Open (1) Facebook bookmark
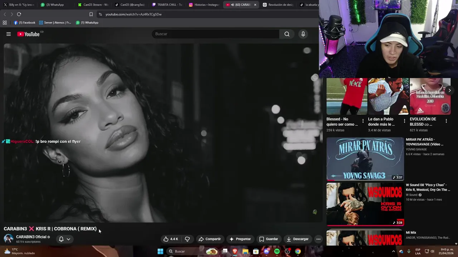The width and height of the screenshot is (458, 257). click(24, 22)
